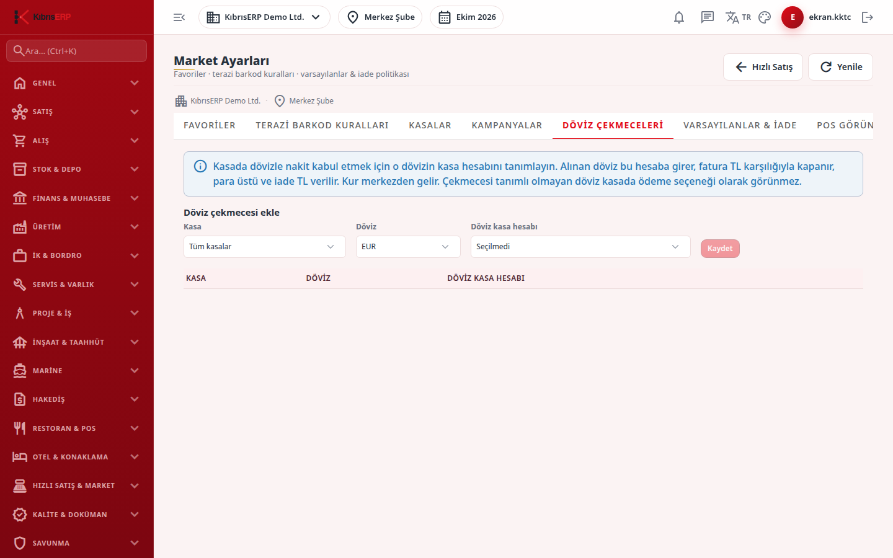Open the Kasa dropdown 'Tüm kasalar'
Image resolution: width=893 pixels, height=558 pixels.
(265, 247)
